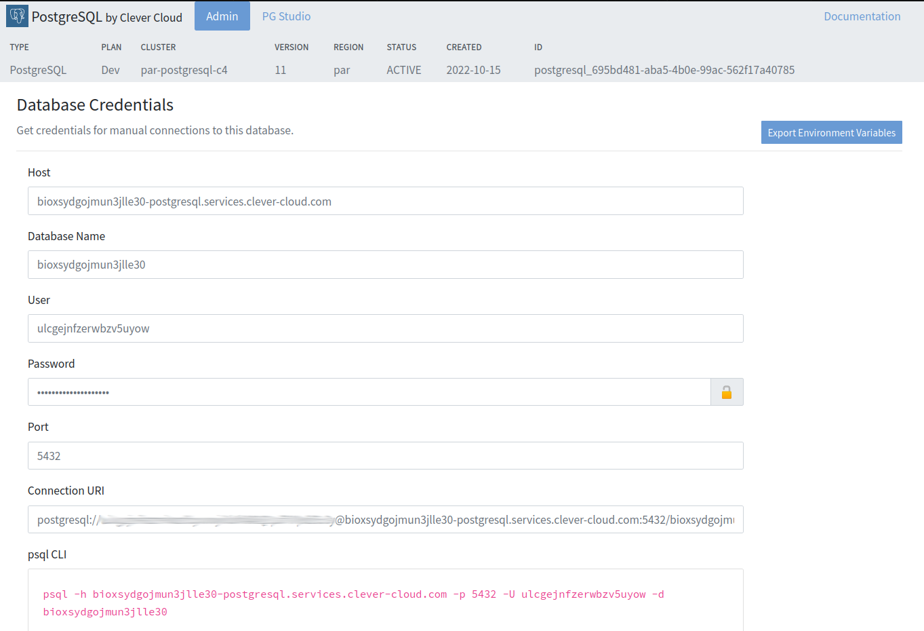Click the STATUS column header
Image resolution: width=924 pixels, height=631 pixels.
coord(401,47)
